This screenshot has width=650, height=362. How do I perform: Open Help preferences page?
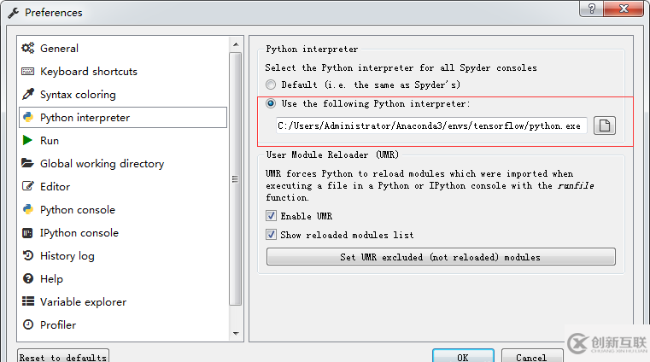[x=51, y=279]
